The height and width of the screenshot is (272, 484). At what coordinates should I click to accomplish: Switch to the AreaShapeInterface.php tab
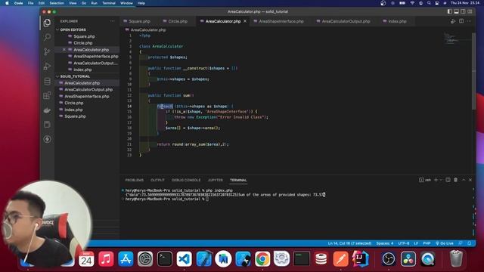click(x=281, y=21)
